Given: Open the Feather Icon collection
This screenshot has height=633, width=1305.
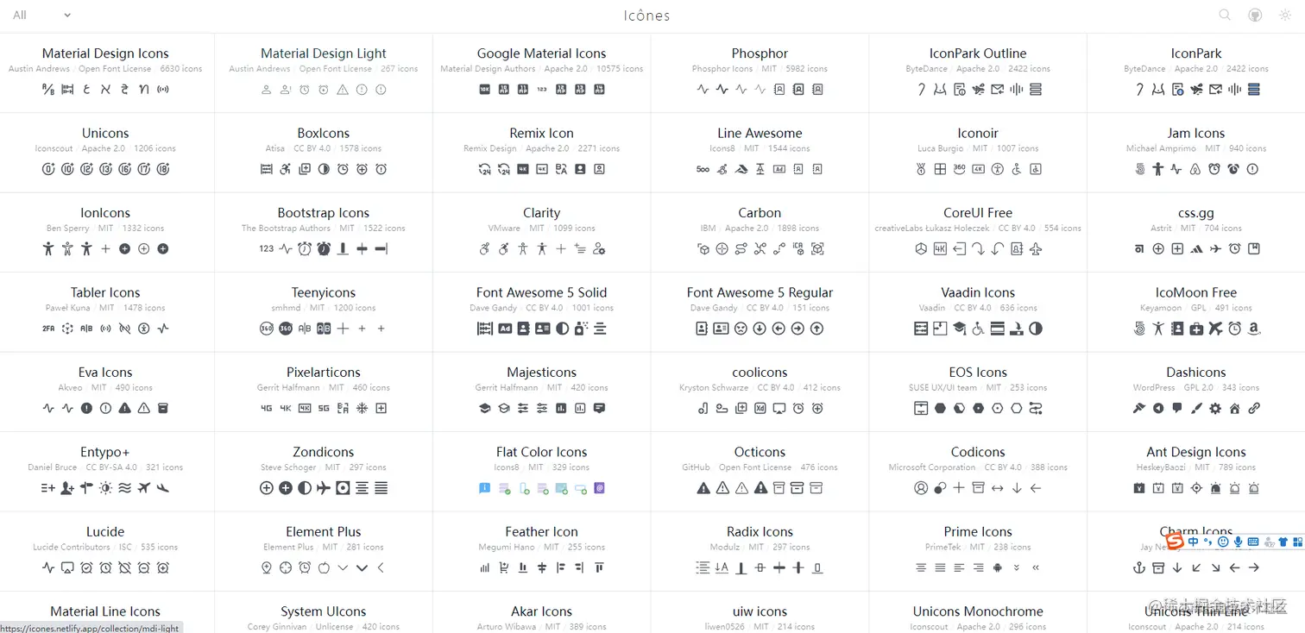Looking at the screenshot, I should pyautogui.click(x=541, y=532).
